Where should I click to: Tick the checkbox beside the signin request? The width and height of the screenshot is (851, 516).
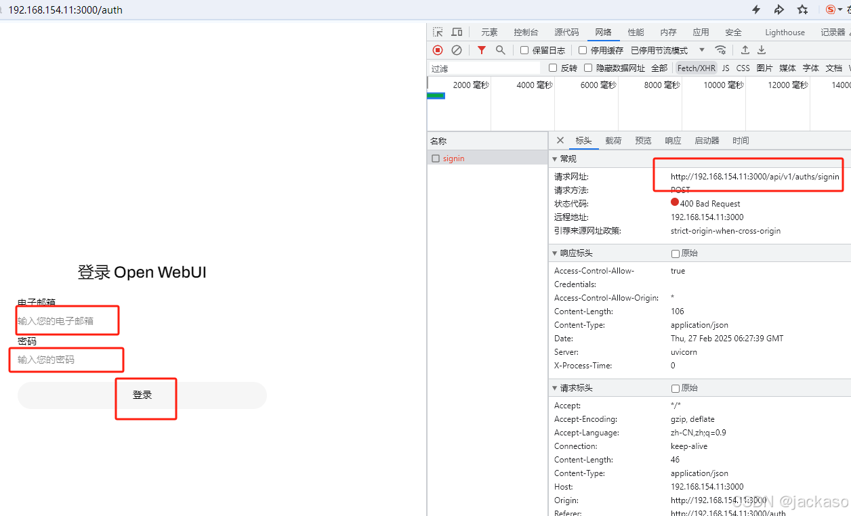pyautogui.click(x=436, y=158)
